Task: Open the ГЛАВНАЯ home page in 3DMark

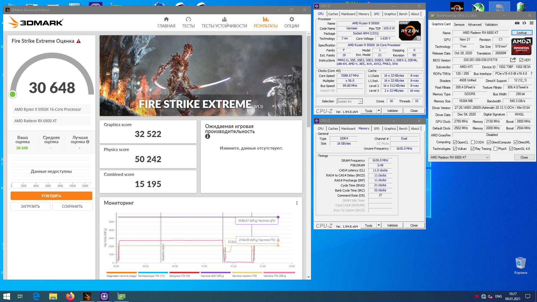Action: (166, 22)
